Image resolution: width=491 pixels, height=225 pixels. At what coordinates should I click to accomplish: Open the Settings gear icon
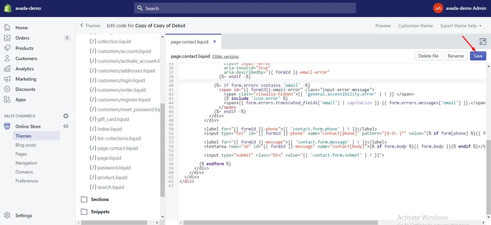click(7, 216)
